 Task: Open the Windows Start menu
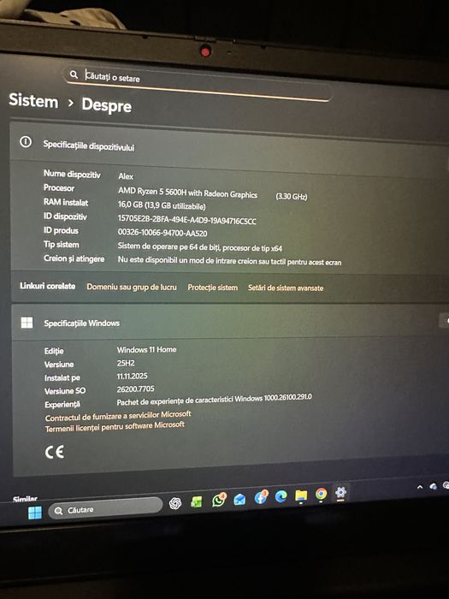click(x=35, y=513)
